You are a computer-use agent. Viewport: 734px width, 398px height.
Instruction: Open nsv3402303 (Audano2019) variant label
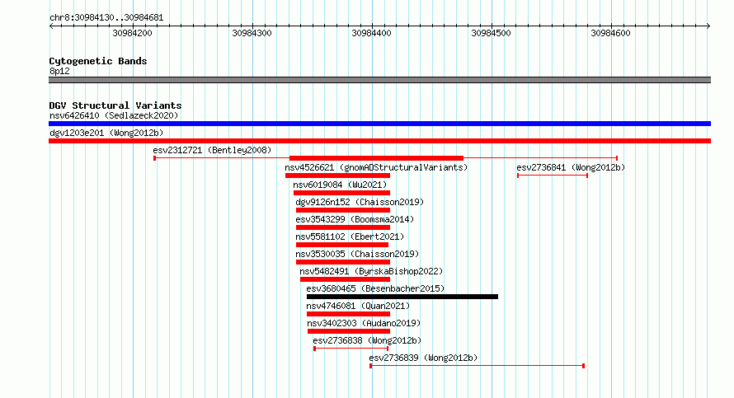(364, 323)
